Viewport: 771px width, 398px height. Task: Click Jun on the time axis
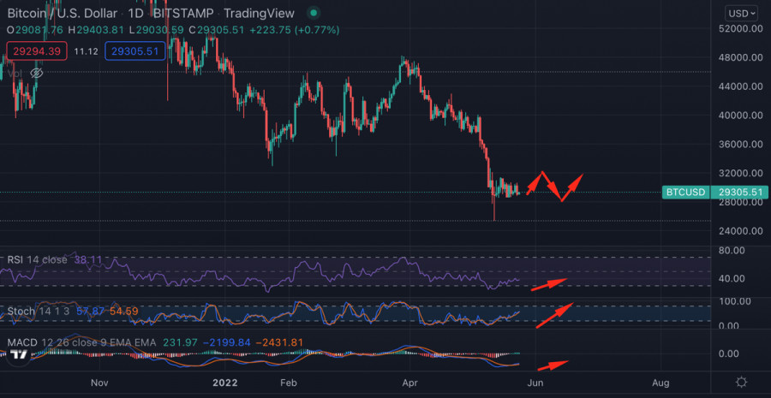pyautogui.click(x=535, y=383)
